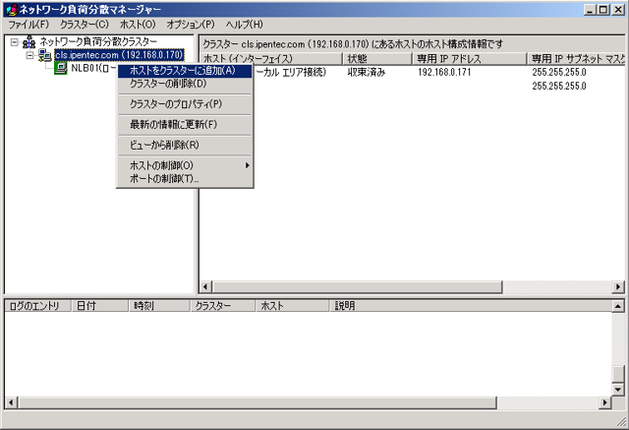629x430 pixels.
Task: Choose クラスターの削除(D) from context menu
Action: [x=185, y=84]
